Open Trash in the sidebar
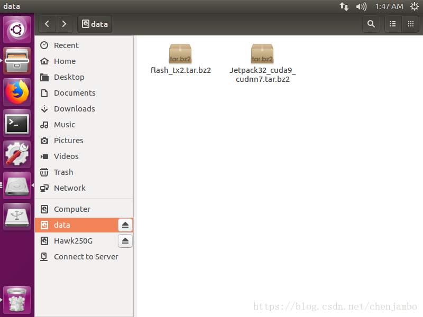 click(x=84, y=172)
